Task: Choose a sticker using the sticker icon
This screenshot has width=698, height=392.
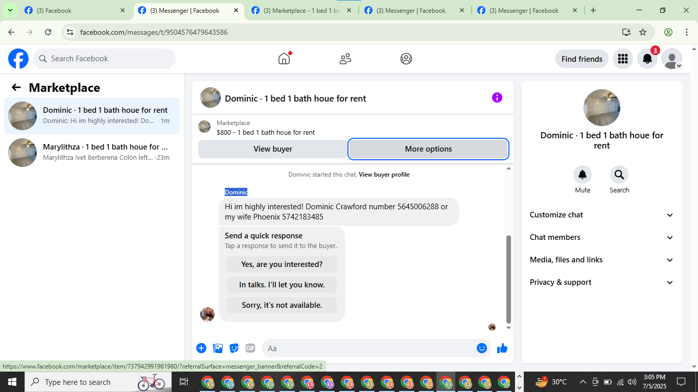Action: coord(234,348)
